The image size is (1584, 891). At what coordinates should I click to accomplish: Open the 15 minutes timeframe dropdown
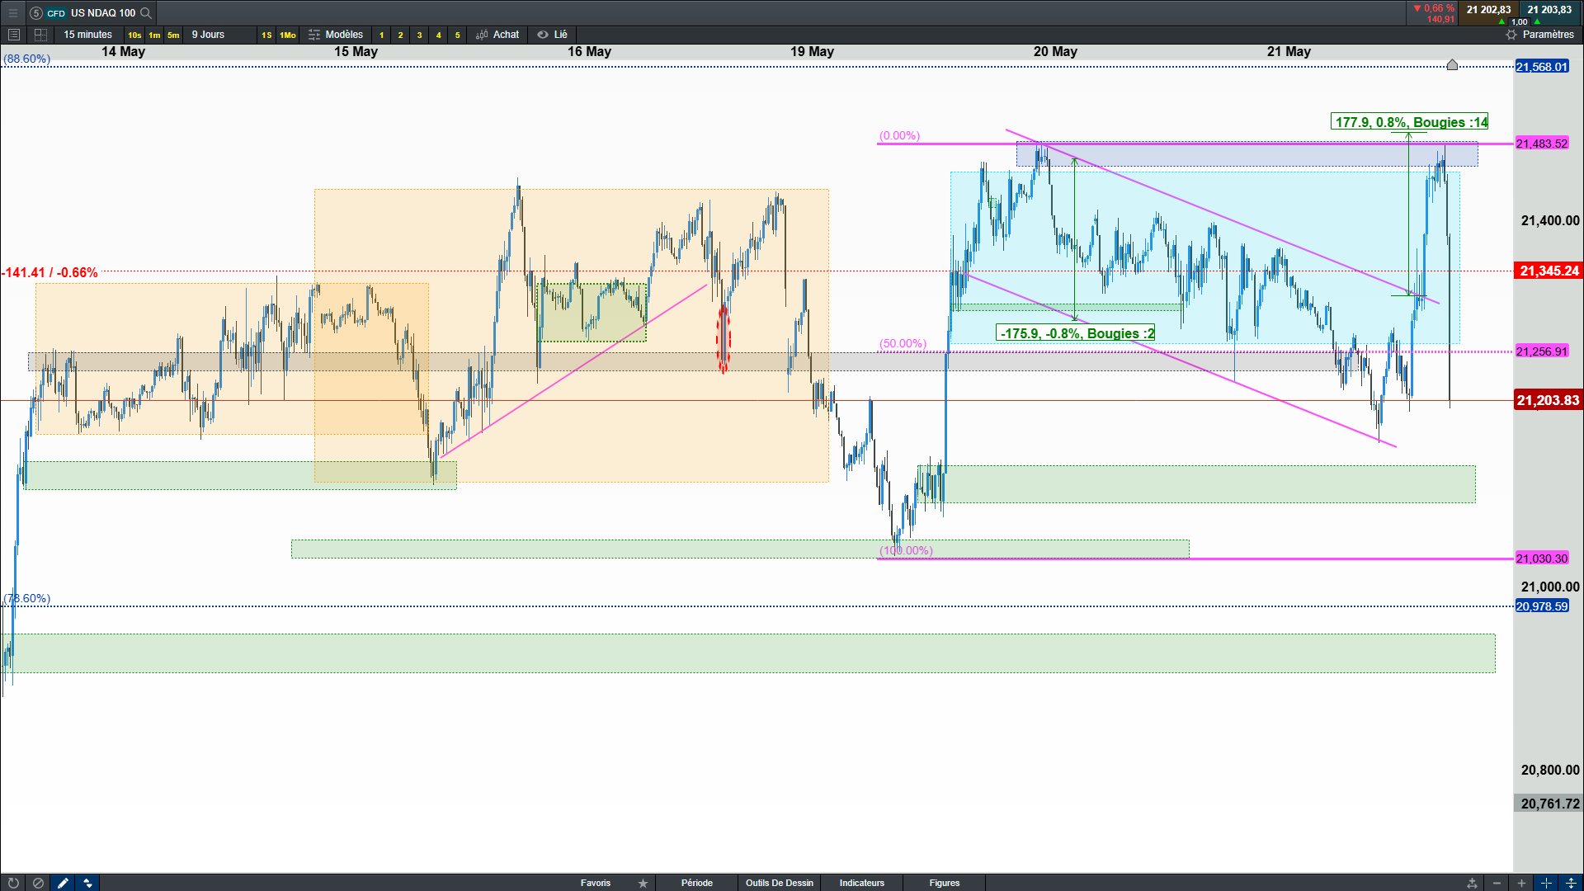click(87, 35)
